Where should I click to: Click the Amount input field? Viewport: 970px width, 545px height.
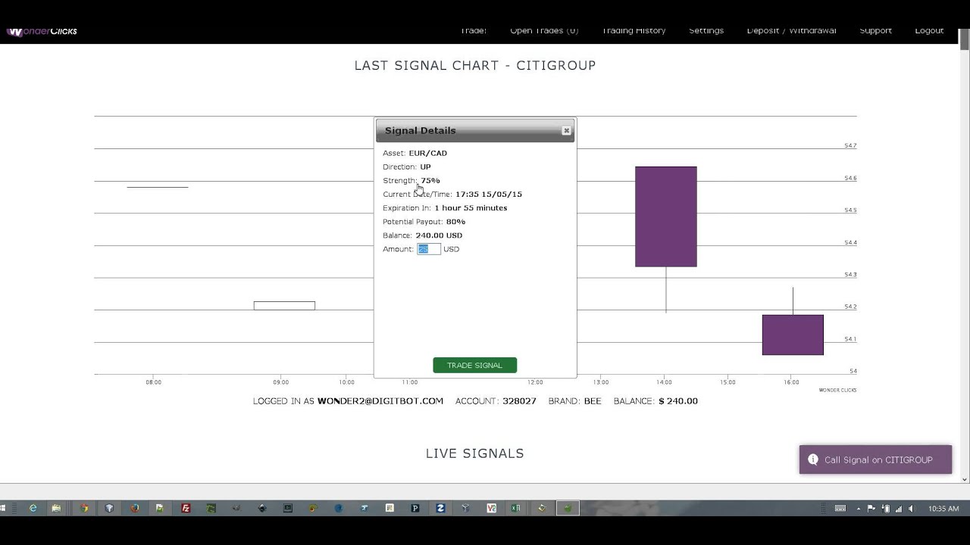428,249
